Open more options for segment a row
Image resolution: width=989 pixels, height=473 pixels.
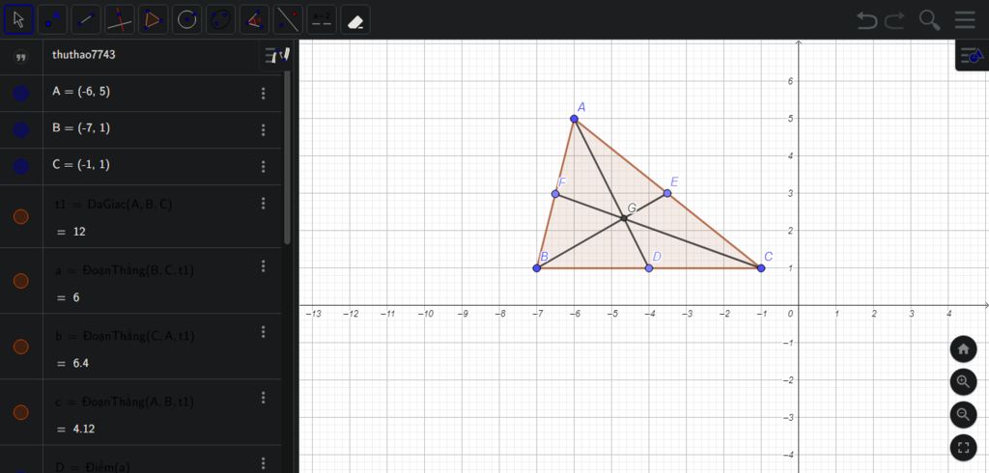tap(263, 266)
